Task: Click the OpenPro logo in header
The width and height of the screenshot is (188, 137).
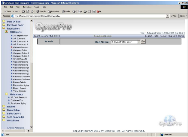Action: [53, 27]
